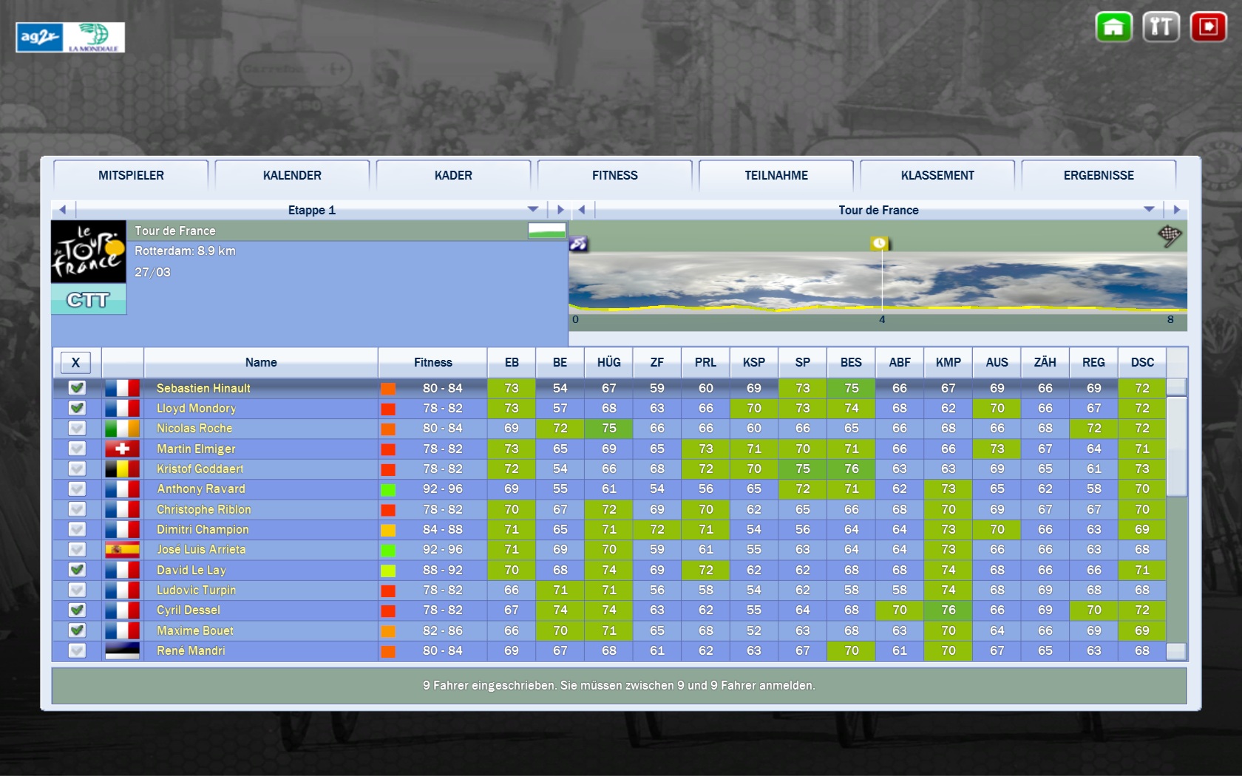The width and height of the screenshot is (1242, 776).
Task: Click the CTT stage type icon
Action: [x=88, y=300]
